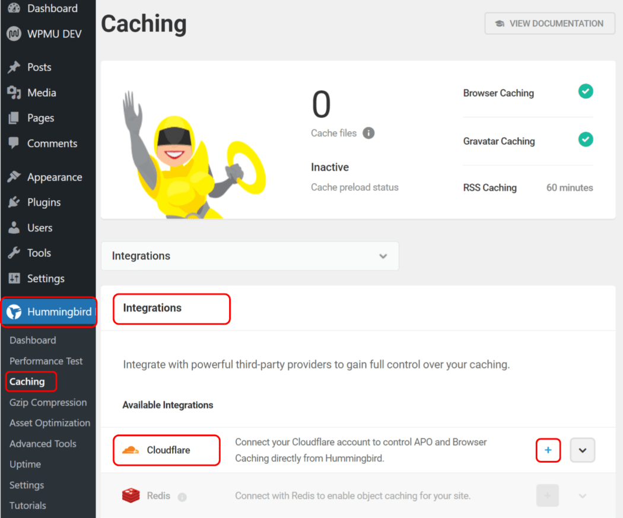Switch to the Gzip Compression page
Viewport: 623px width, 518px height.
tap(47, 402)
